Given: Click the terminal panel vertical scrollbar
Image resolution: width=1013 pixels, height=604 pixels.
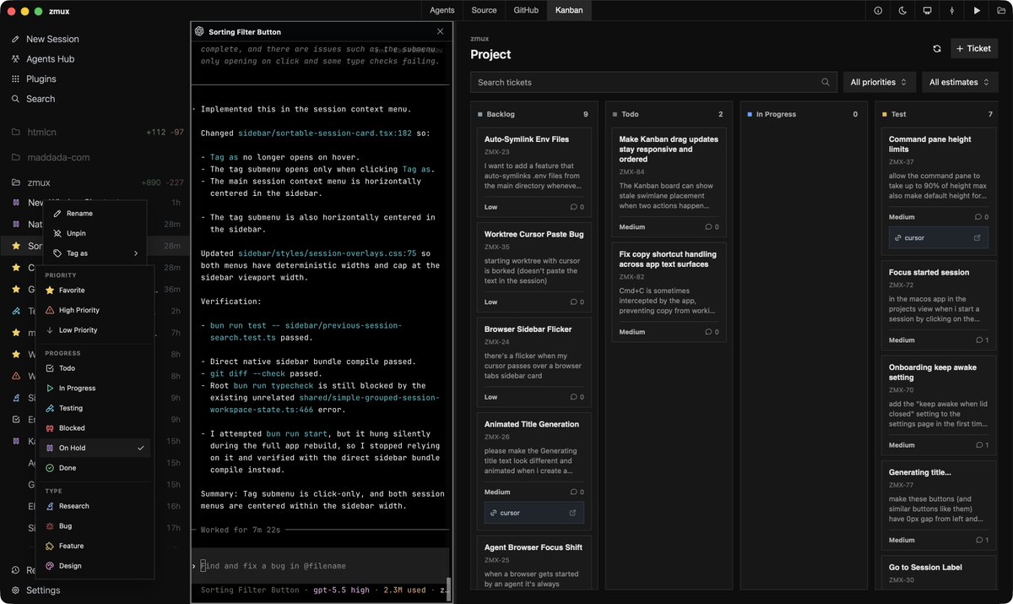Looking at the screenshot, I should pos(449,588).
